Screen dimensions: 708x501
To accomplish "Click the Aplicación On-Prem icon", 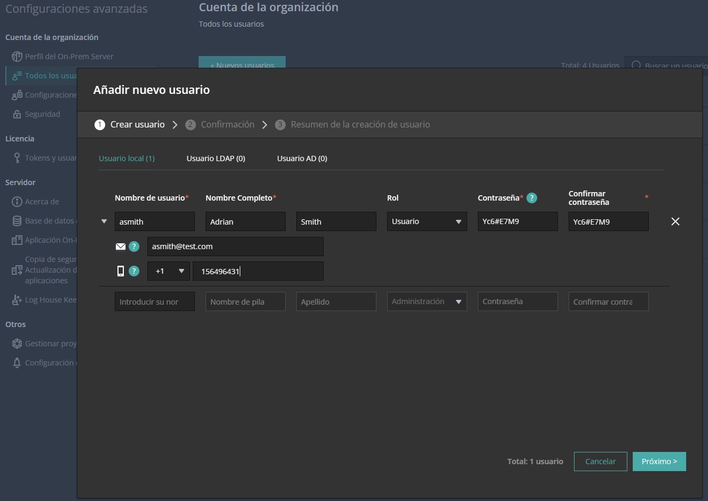I will (17, 240).
